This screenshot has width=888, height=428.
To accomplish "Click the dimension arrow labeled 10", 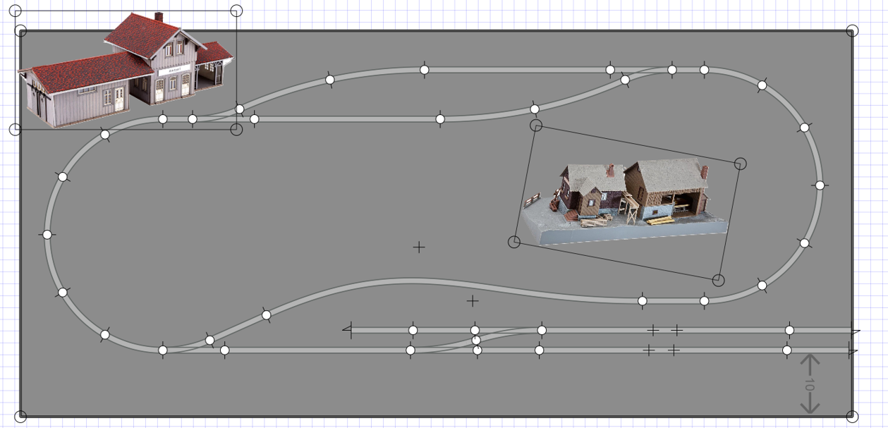I will 810,384.
